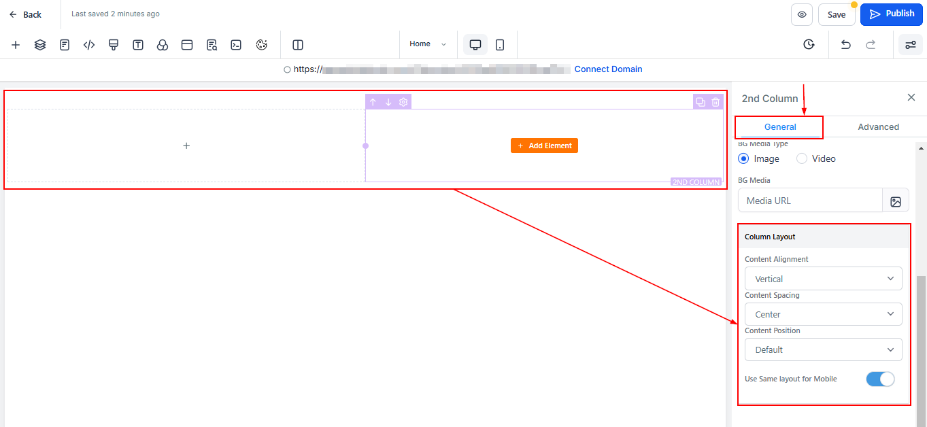Duplicate the 2nd column using copy icon

(700, 102)
